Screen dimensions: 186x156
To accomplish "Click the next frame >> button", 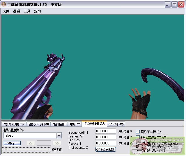I will pos(57,143).
